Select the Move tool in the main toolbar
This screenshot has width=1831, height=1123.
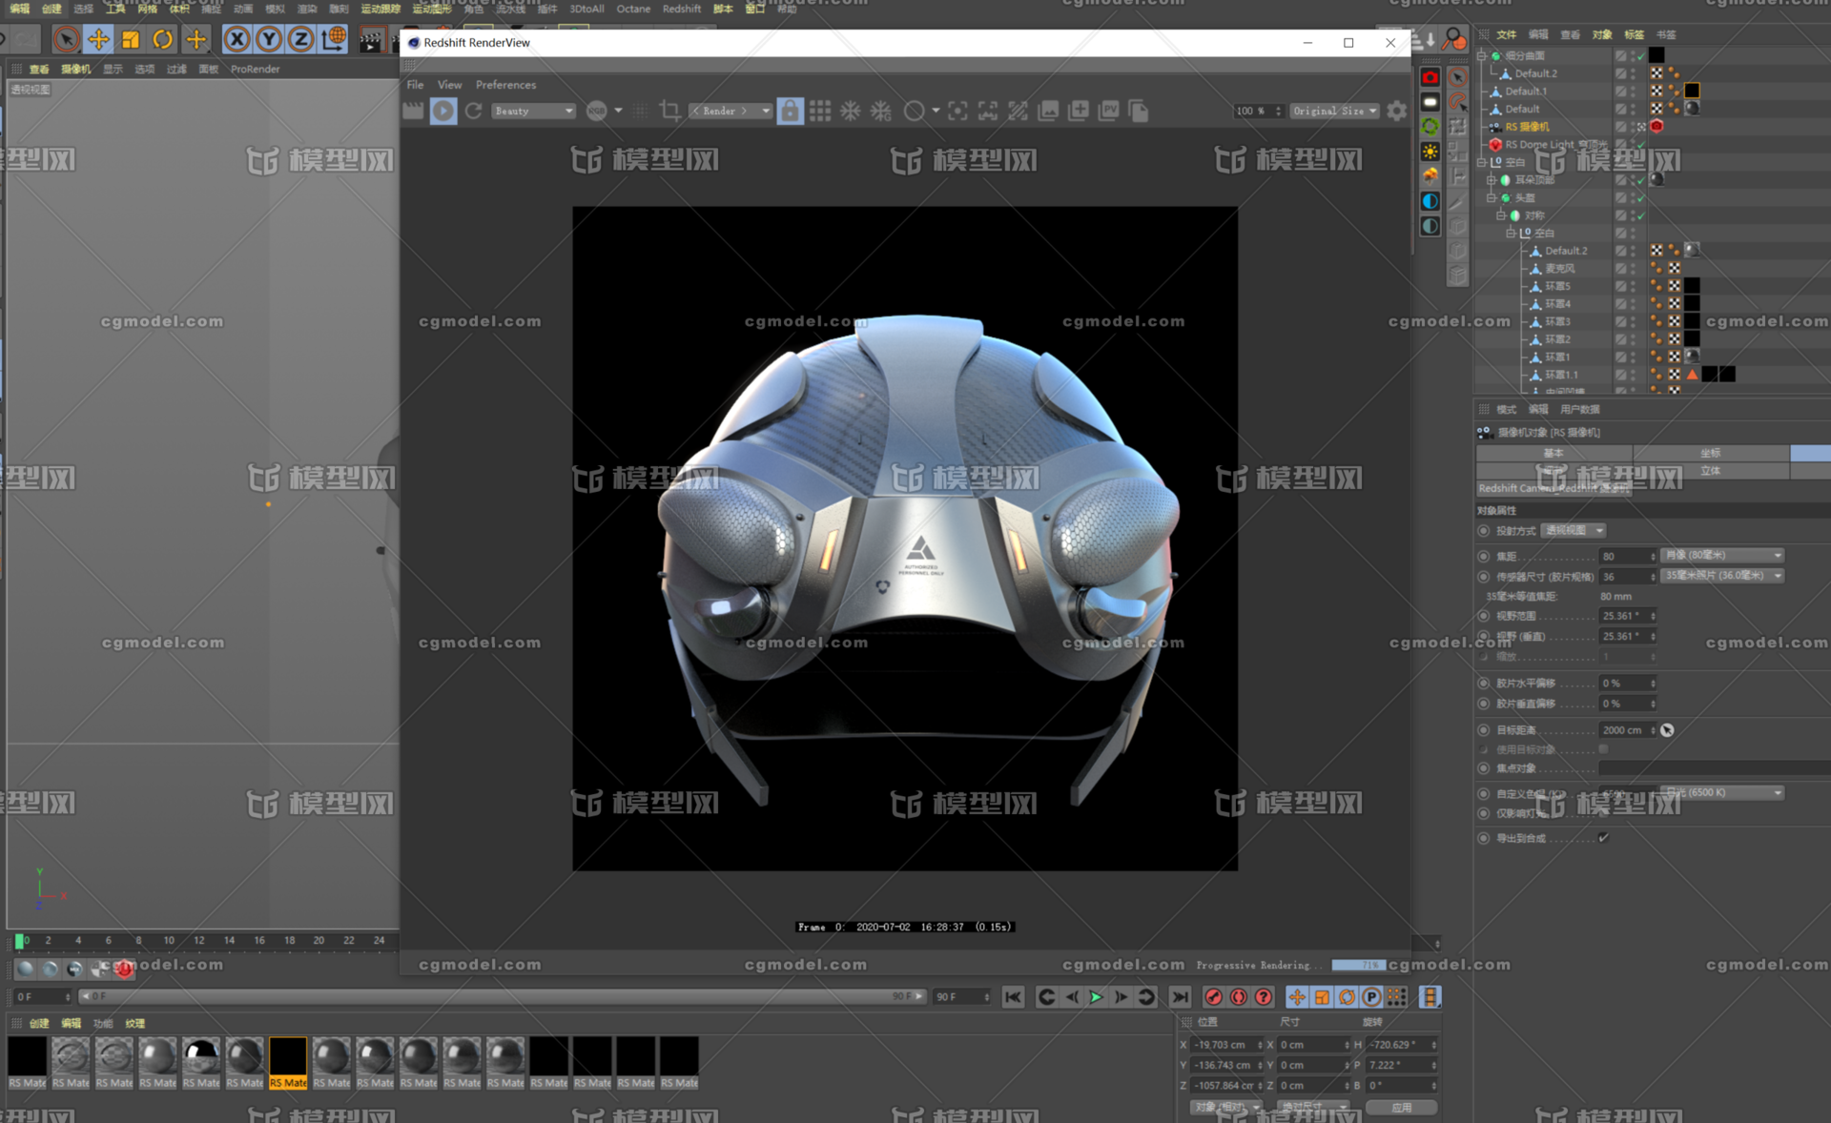click(98, 38)
